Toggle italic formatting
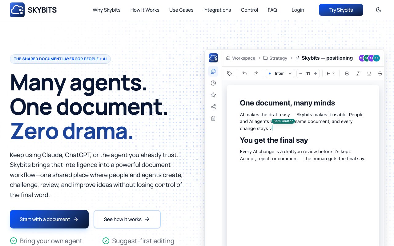 coord(358,73)
